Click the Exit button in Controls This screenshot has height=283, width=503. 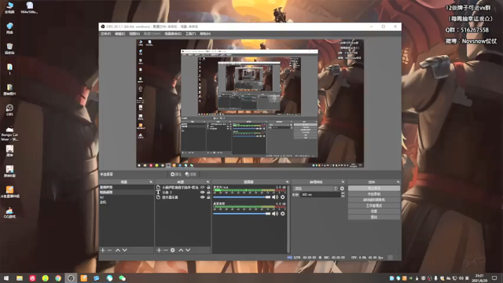[374, 217]
